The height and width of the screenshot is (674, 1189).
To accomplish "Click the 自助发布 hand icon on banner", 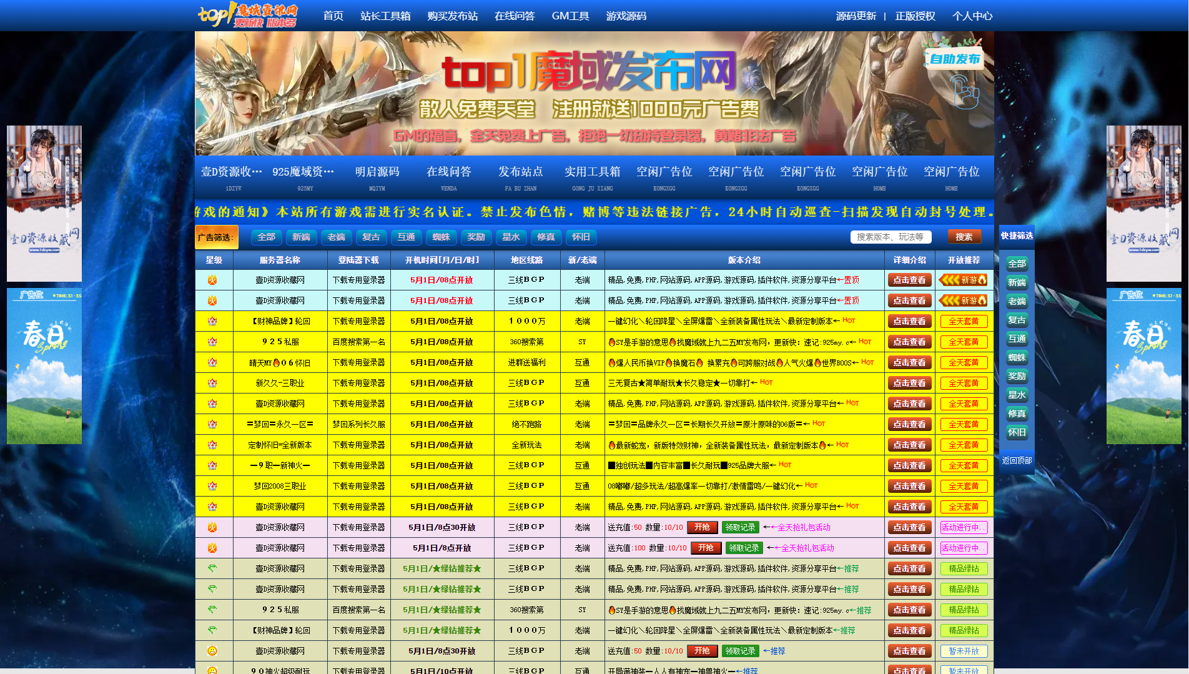I will [964, 92].
